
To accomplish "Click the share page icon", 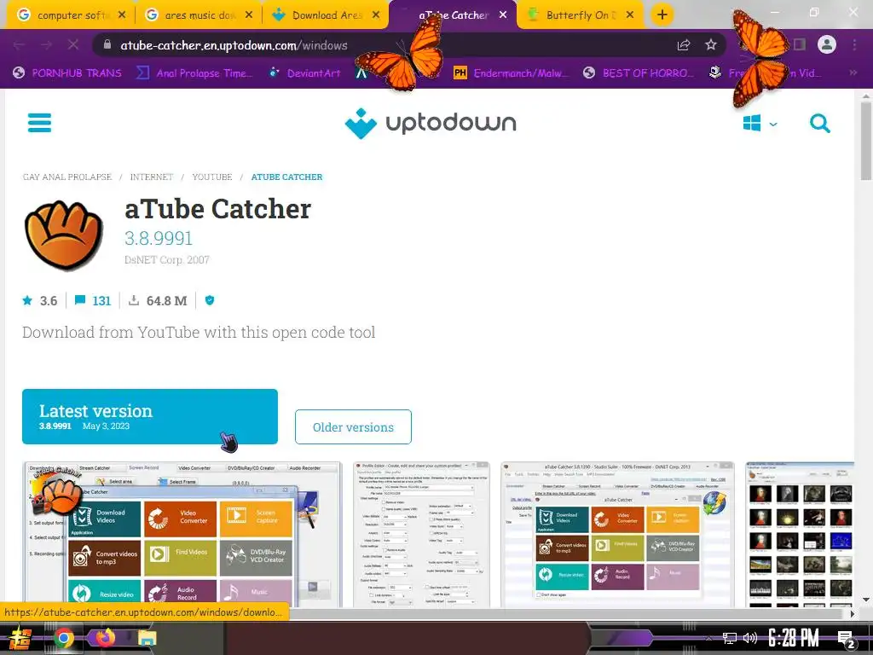I will tap(684, 45).
